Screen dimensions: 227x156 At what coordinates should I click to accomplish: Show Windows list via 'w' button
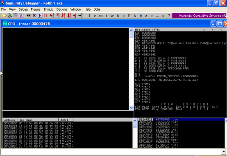[x=112, y=16]
